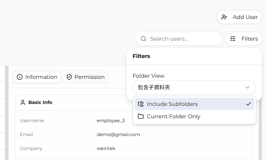Click the Basic Info heading
Screen dimensions: 266x160
tap(40, 102)
